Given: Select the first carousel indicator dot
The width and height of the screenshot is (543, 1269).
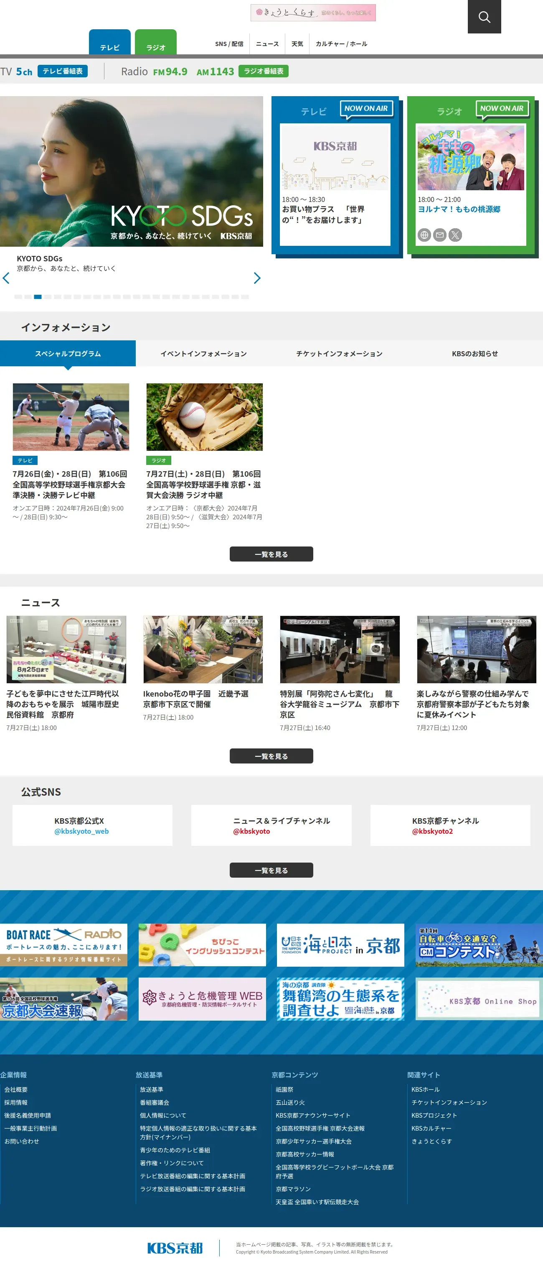Looking at the screenshot, I should (x=18, y=297).
